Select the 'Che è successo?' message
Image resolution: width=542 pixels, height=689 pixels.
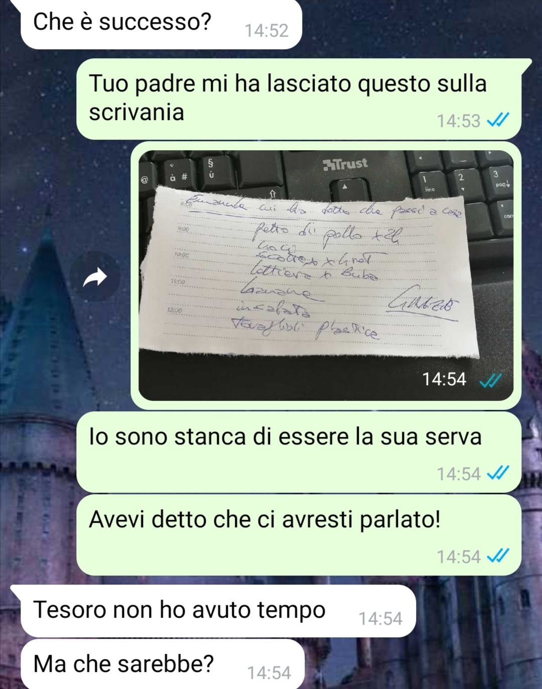(x=161, y=24)
